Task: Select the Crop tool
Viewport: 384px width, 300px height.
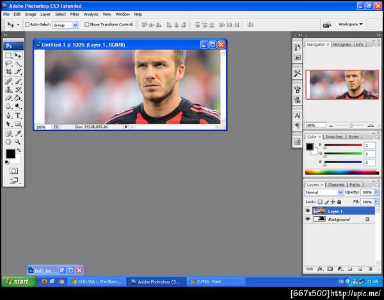Action: tap(8, 72)
